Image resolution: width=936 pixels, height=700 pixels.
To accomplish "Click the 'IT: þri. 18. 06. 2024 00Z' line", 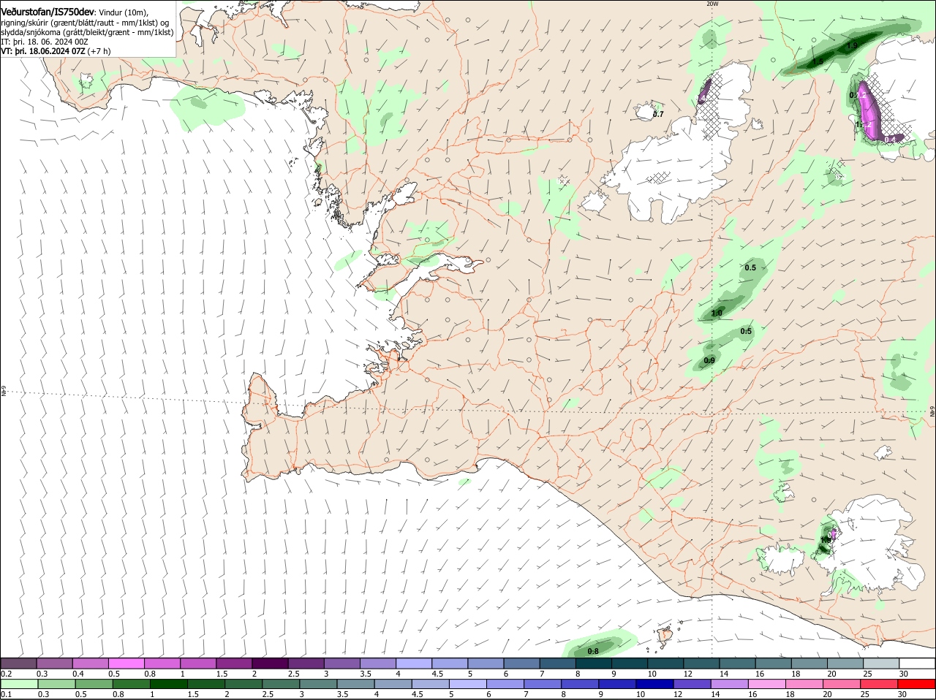I will [x=45, y=42].
